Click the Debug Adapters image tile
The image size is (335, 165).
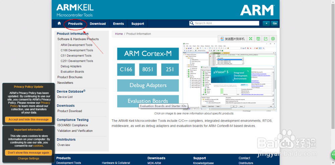148,86
